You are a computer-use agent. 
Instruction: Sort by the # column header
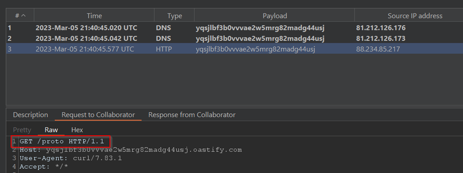pos(20,16)
